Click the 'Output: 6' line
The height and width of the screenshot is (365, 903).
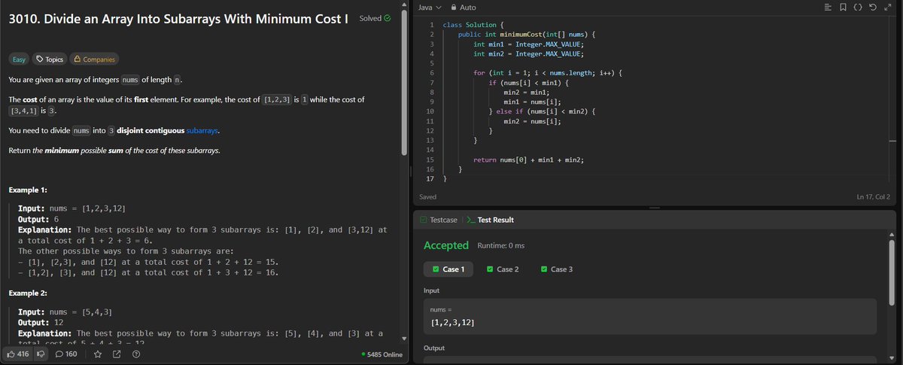39,219
